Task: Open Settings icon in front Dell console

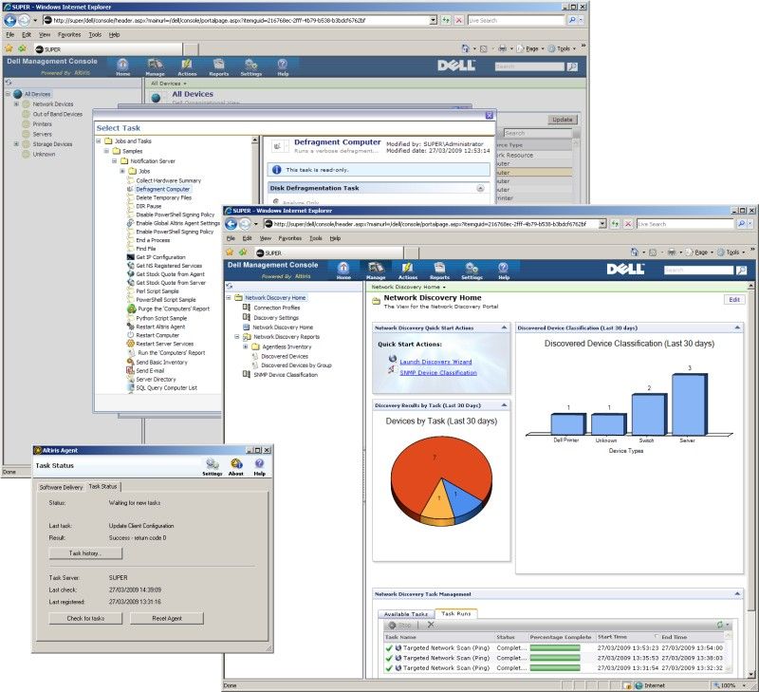Action: (x=472, y=271)
